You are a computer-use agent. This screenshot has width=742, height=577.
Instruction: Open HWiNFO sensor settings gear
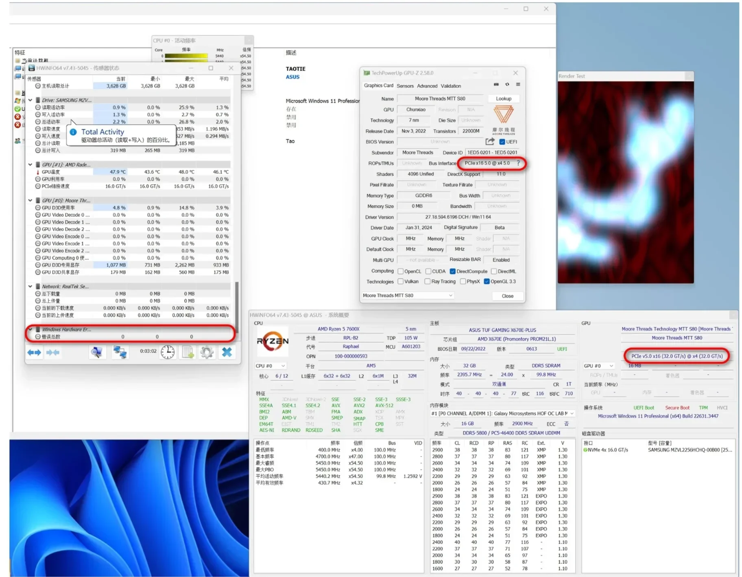tap(207, 352)
